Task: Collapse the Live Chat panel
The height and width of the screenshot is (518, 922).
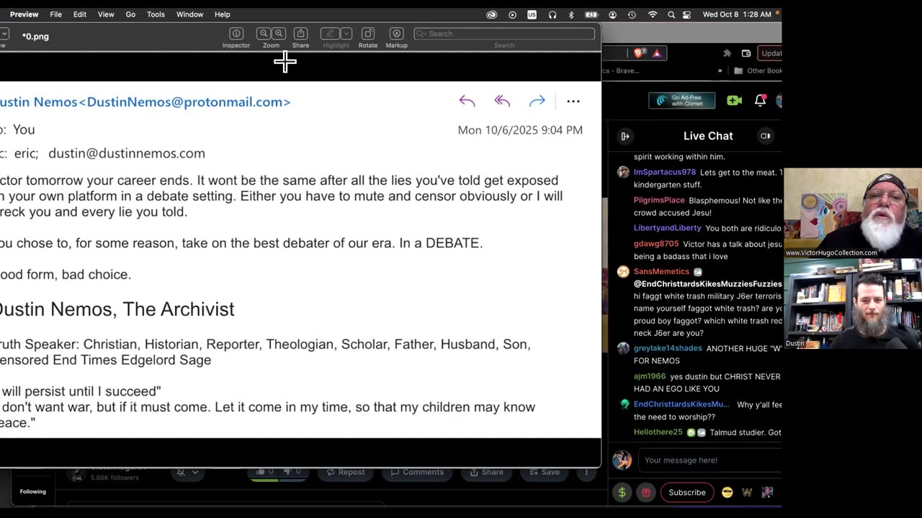Action: (x=625, y=136)
